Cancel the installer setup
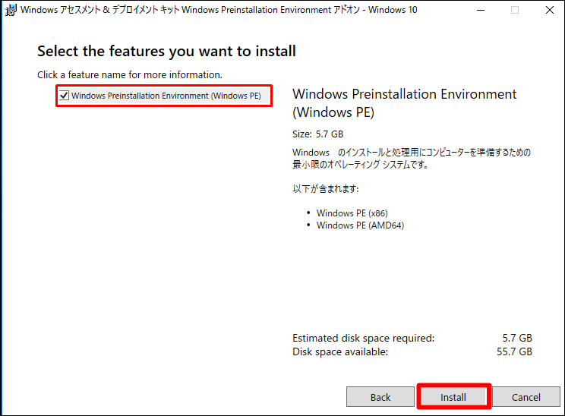Screen dimensions: 565x416 526,397
